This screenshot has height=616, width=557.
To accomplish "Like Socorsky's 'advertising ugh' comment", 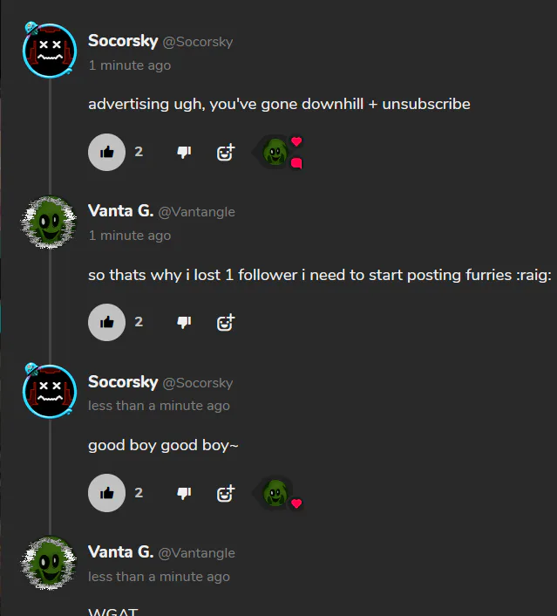I will click(106, 152).
